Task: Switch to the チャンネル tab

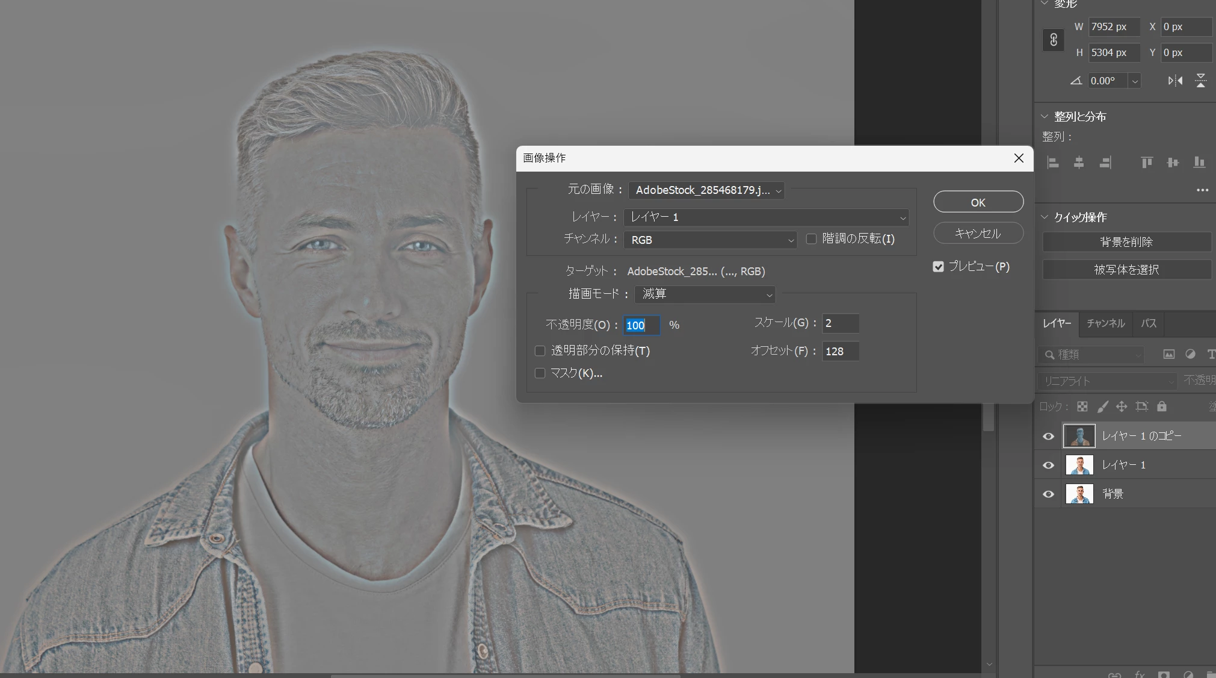Action: [x=1105, y=323]
